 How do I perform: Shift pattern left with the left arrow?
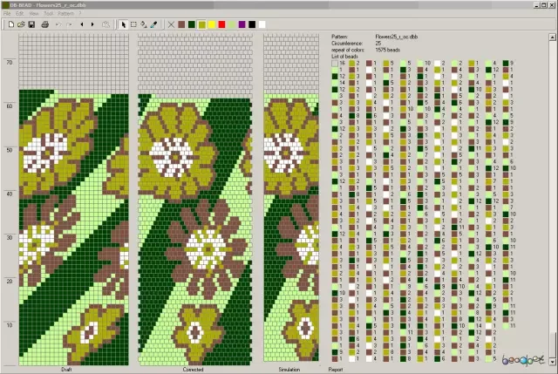point(82,24)
